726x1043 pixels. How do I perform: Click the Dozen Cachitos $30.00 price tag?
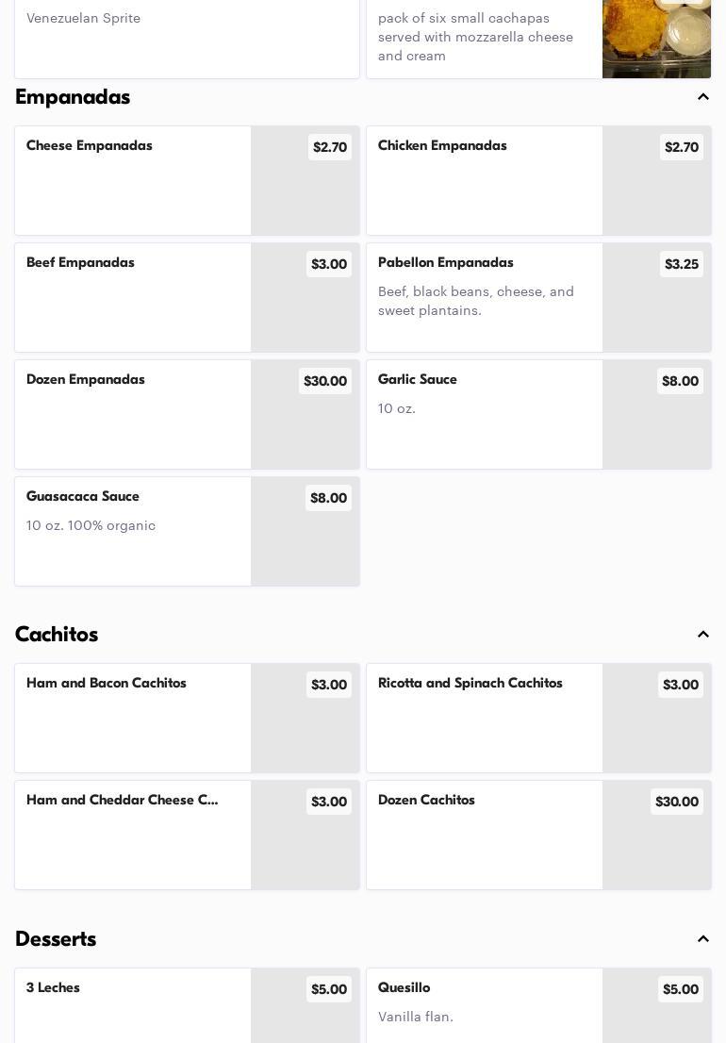676,802
